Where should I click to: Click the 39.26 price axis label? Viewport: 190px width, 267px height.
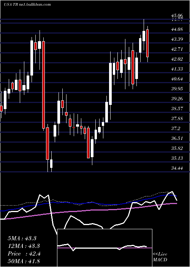pyautogui.click(x=177, y=98)
